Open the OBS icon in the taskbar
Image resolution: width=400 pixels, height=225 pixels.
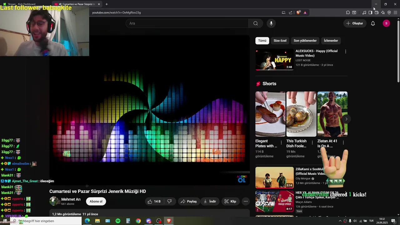tap(159, 221)
